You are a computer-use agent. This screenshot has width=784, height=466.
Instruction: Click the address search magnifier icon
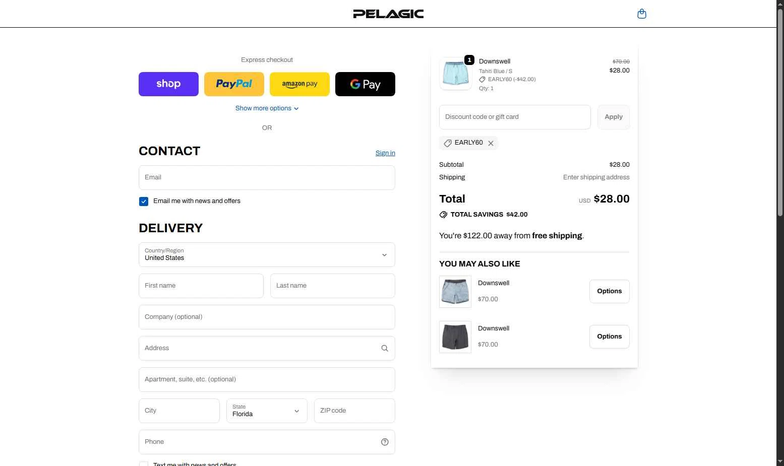pos(385,348)
